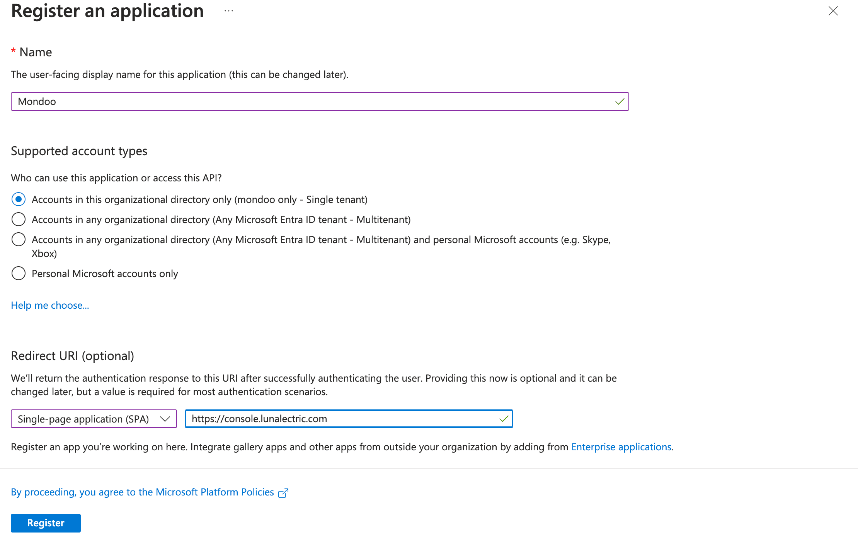The height and width of the screenshot is (541, 858).
Task: Select Personal Microsoft accounts only
Action: point(18,273)
